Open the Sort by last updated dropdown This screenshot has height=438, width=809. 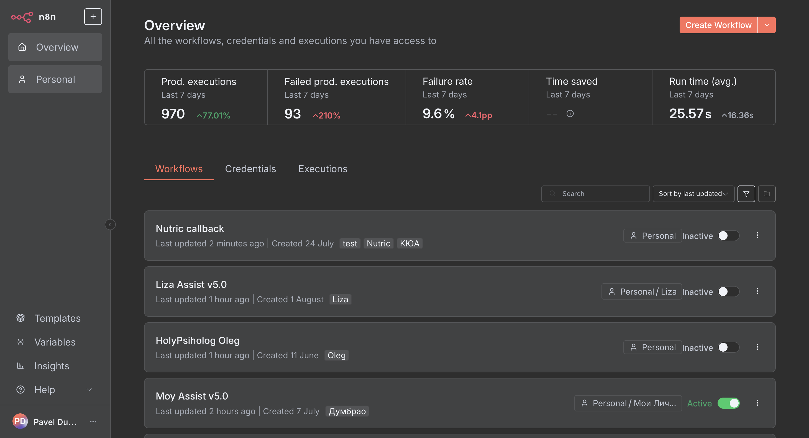tap(693, 194)
